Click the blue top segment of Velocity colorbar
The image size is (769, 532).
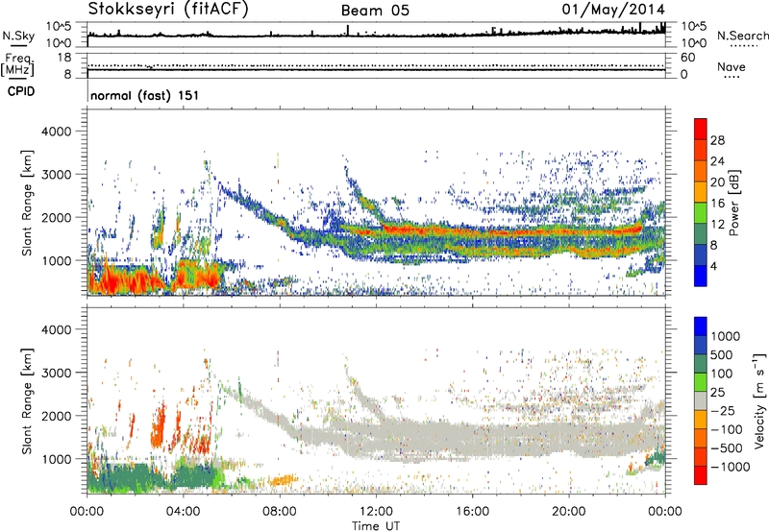click(x=701, y=326)
